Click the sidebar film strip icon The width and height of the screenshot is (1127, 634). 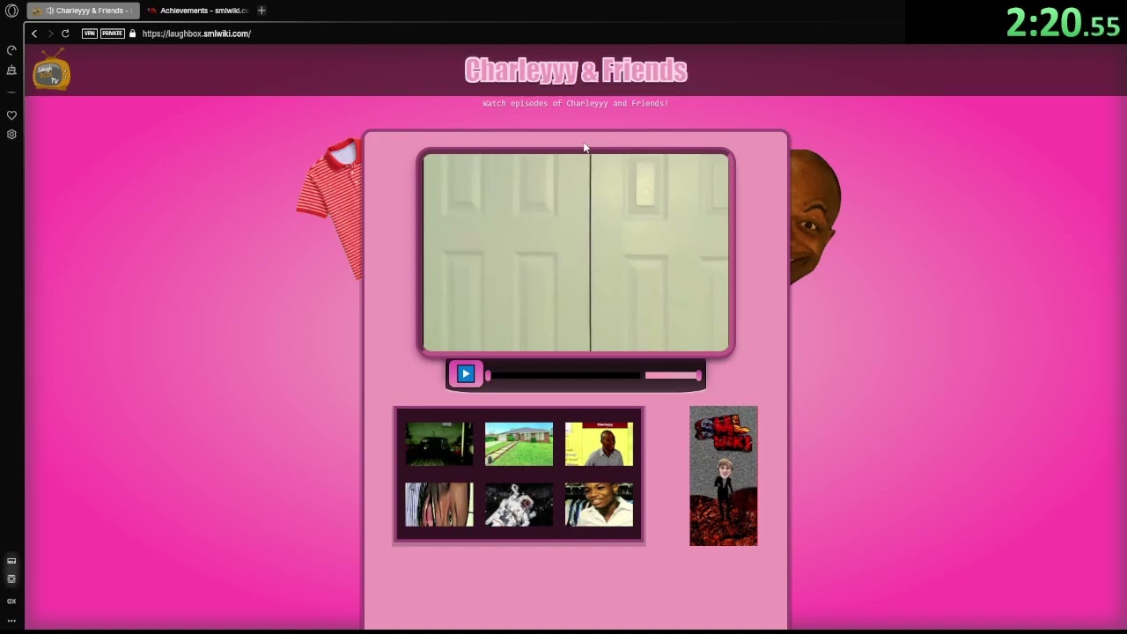[x=11, y=579]
